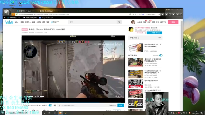Click the browser logo at top-left of window
This screenshot has height=115, width=205.
point(7,12)
